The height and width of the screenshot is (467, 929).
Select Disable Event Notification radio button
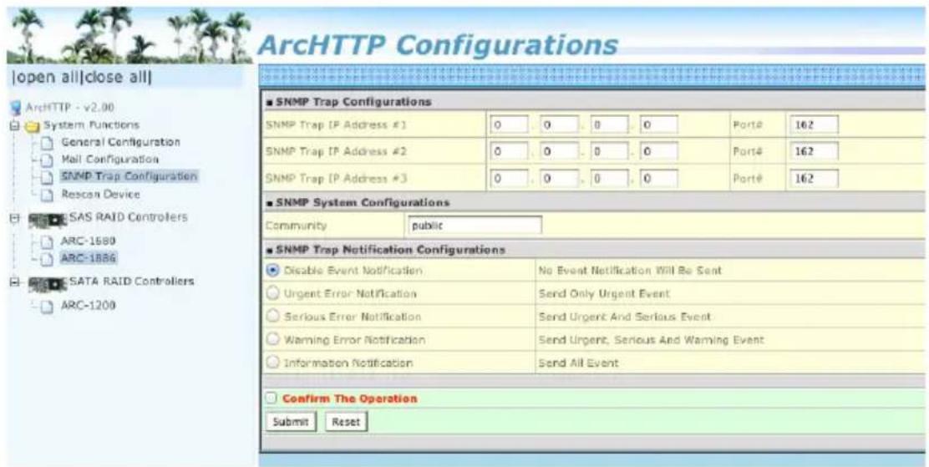pos(272,270)
